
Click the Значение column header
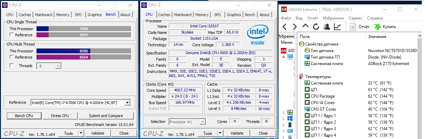pos(377,36)
